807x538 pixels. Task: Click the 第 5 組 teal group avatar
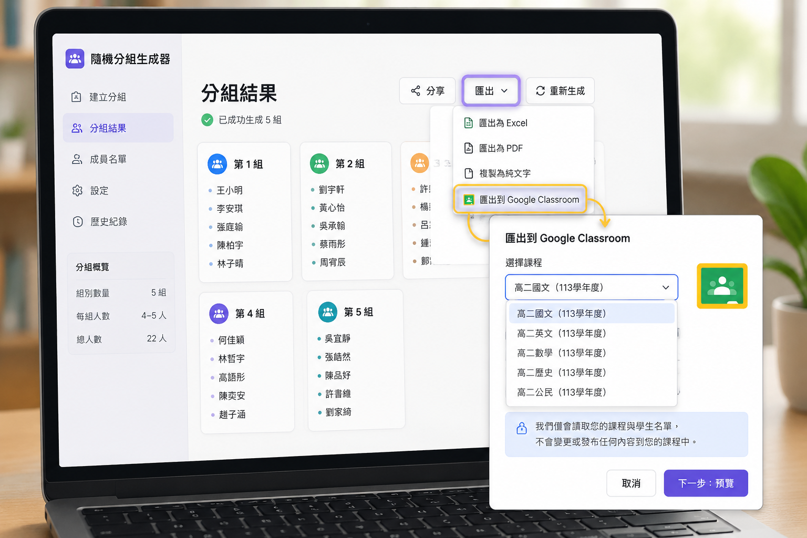tap(328, 312)
